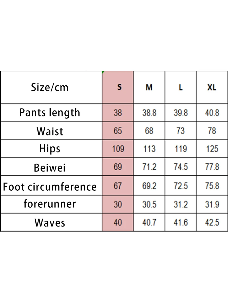Select the cell with value 78

(212, 131)
